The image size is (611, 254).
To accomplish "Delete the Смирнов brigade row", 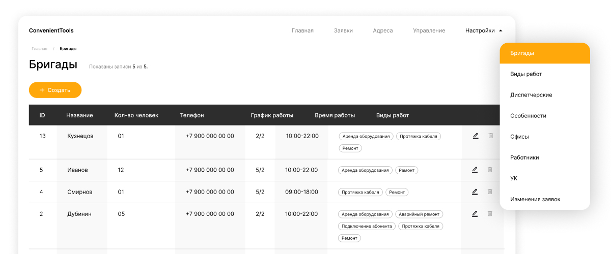I will [490, 192].
